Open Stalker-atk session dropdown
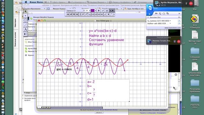The width and height of the screenshot is (204, 115). pyautogui.click(x=170, y=23)
